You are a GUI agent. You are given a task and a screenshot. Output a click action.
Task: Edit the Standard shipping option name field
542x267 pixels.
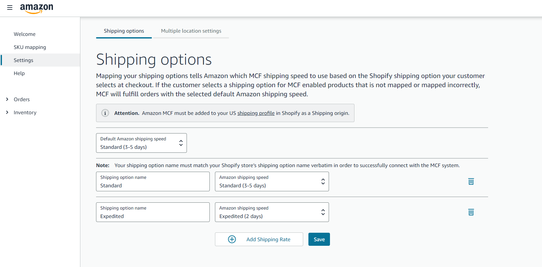tap(153, 185)
